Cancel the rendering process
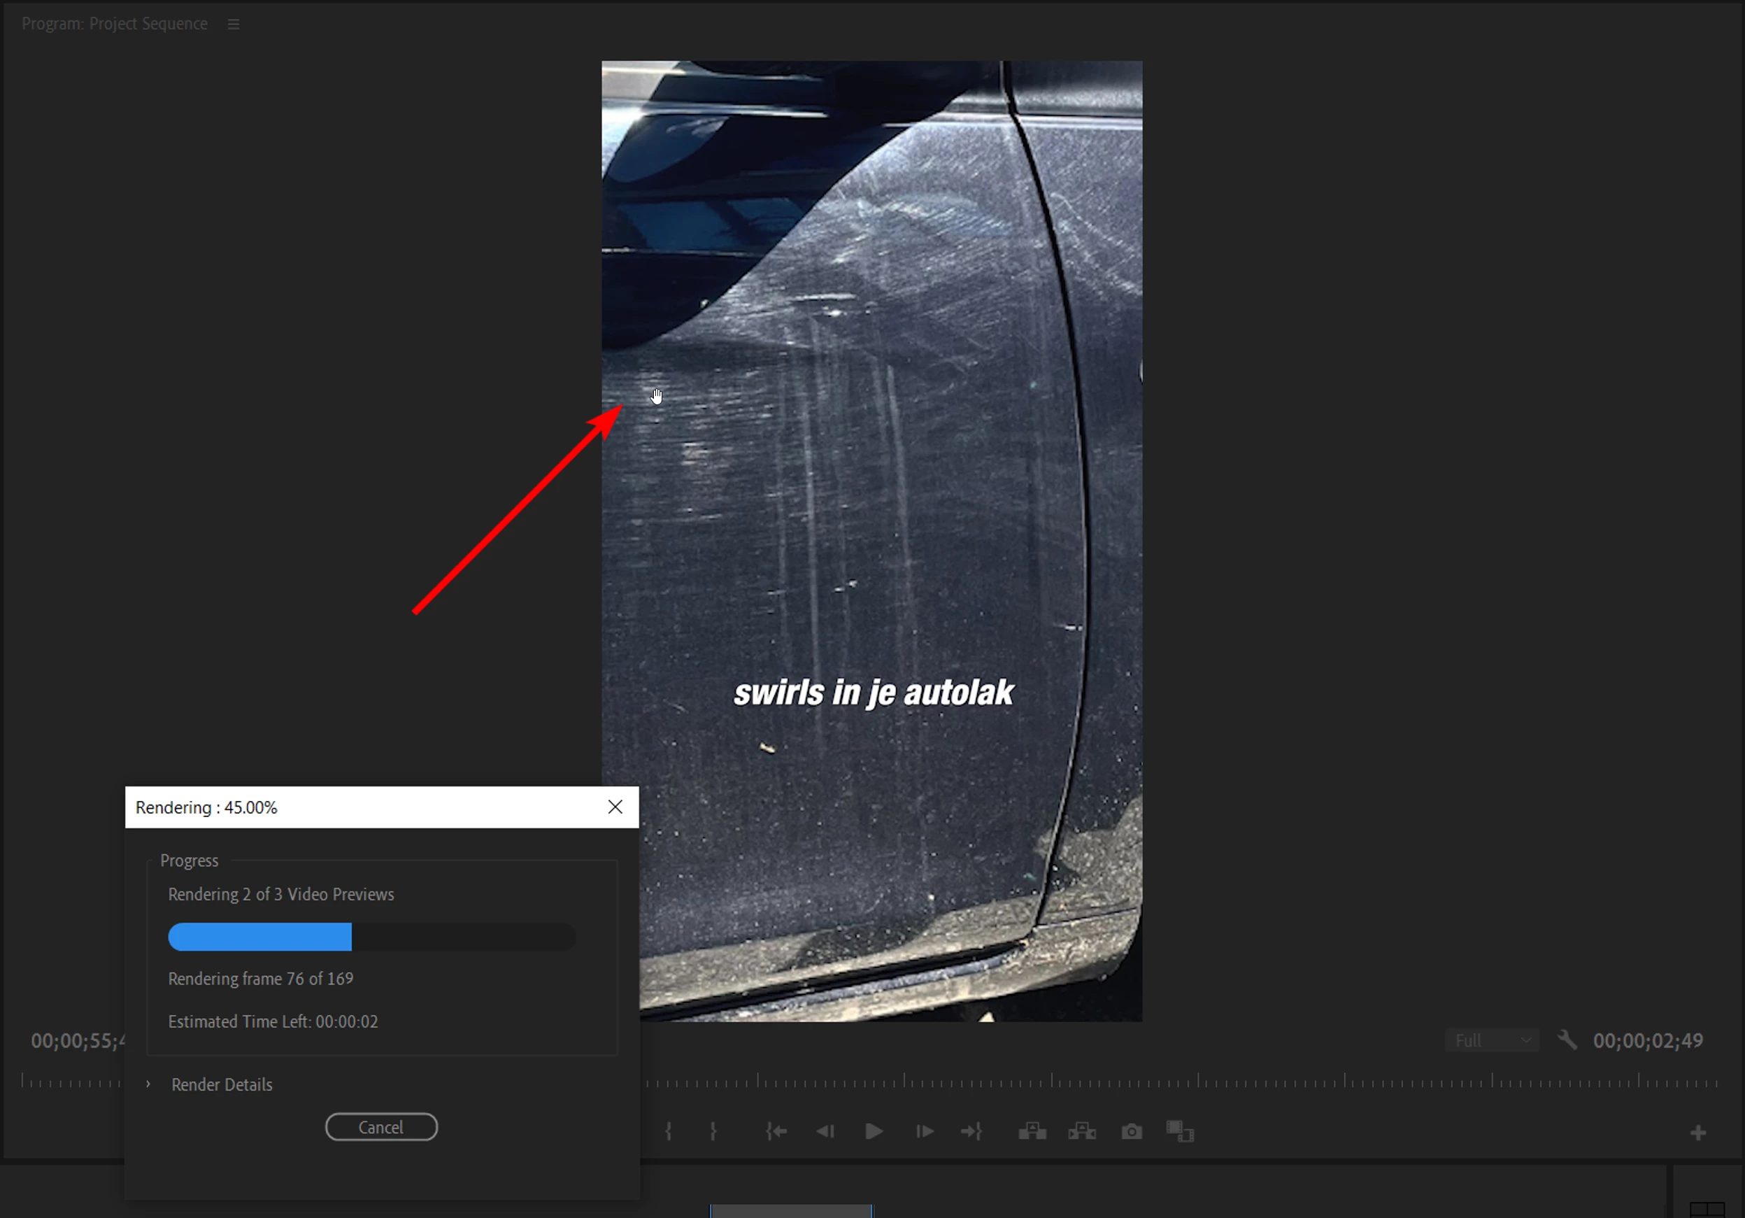This screenshot has width=1745, height=1218. [x=380, y=1127]
